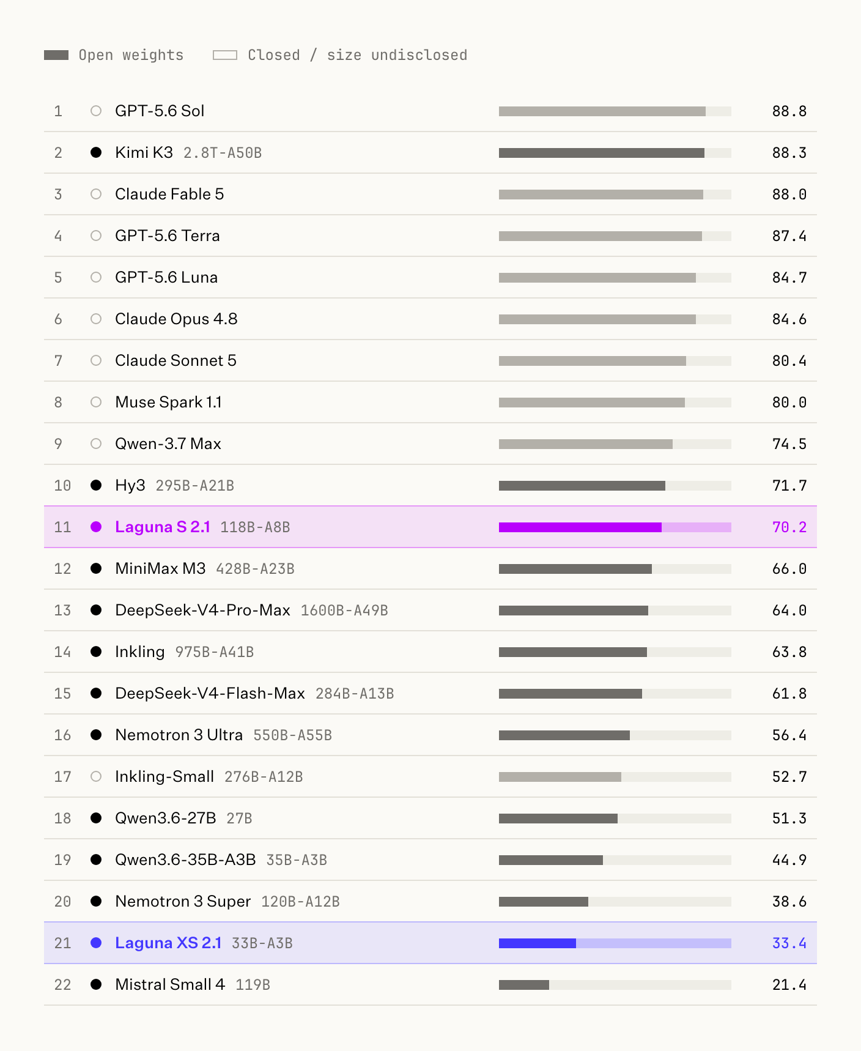Click the hollow circle beside GPT-5.6 Sol
The width and height of the screenshot is (861, 1051).
point(96,111)
